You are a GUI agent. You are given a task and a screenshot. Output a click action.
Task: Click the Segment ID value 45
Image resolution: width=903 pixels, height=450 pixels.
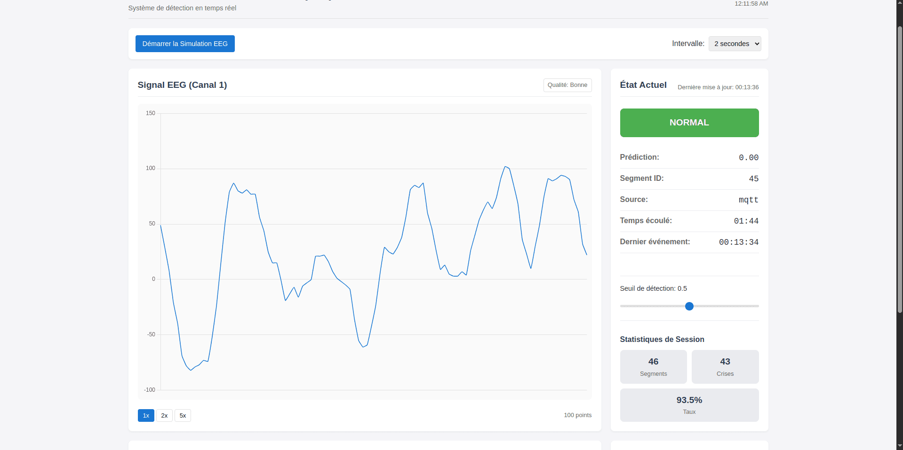[x=753, y=179]
